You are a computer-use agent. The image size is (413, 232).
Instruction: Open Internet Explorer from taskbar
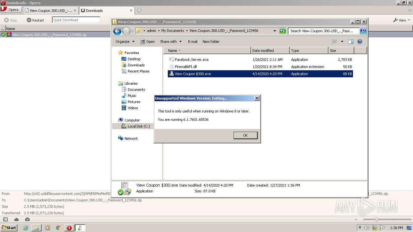pos(25,228)
